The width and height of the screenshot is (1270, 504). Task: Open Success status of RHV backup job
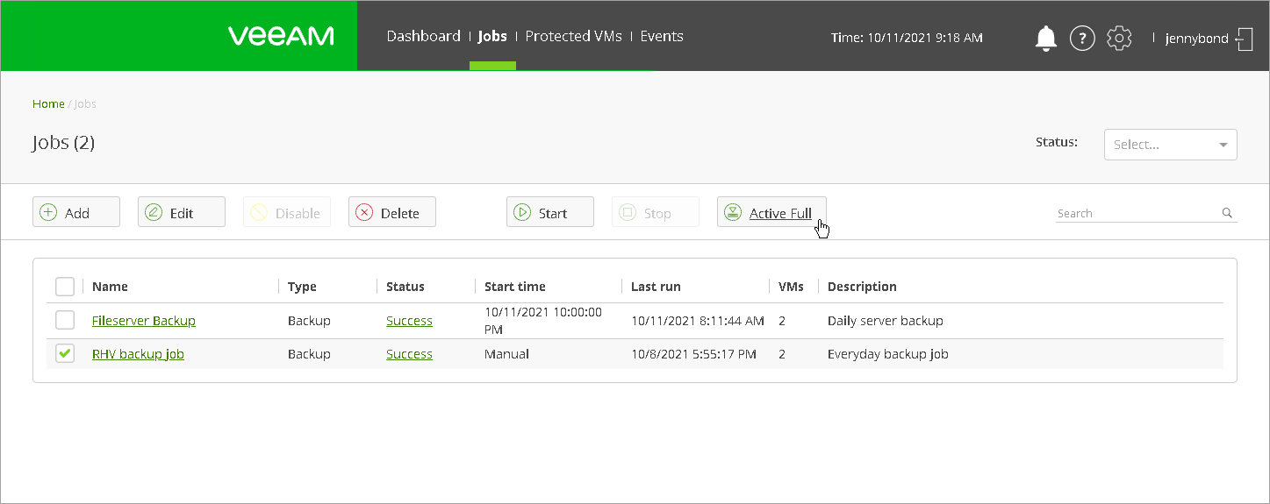click(409, 354)
